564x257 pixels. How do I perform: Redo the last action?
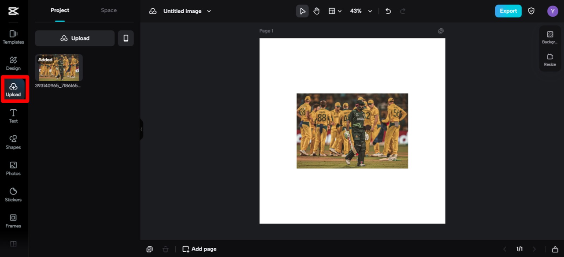(403, 11)
